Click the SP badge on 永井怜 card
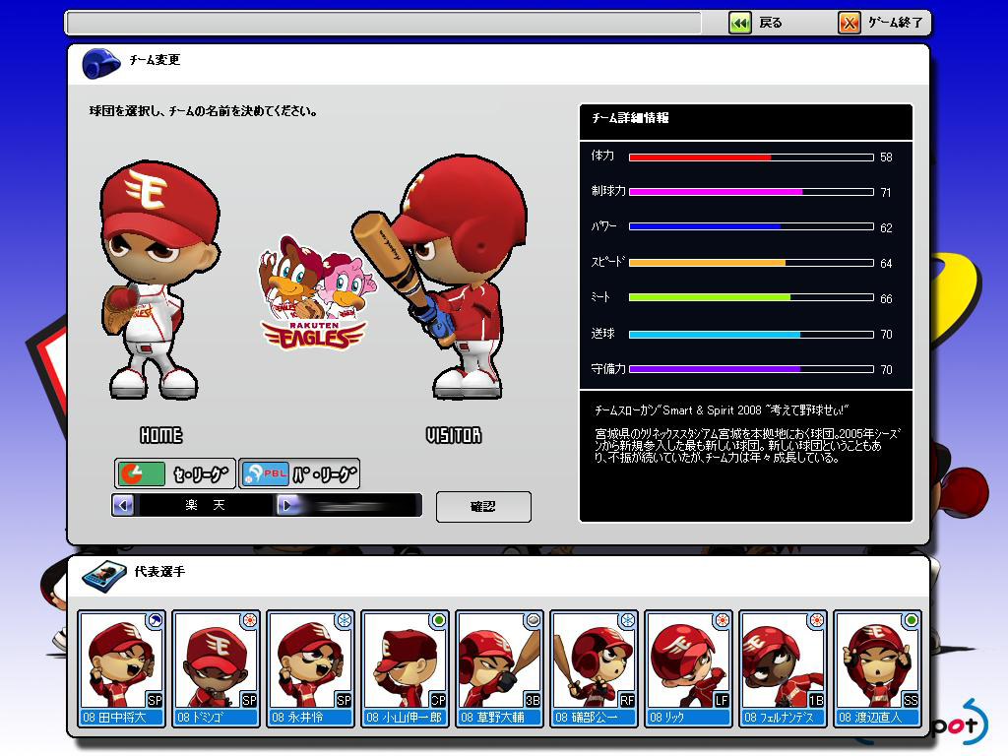 (x=344, y=700)
